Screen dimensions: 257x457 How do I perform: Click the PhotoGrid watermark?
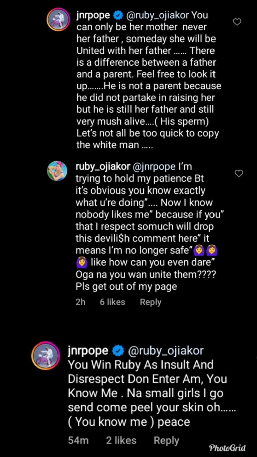[x=227, y=448]
